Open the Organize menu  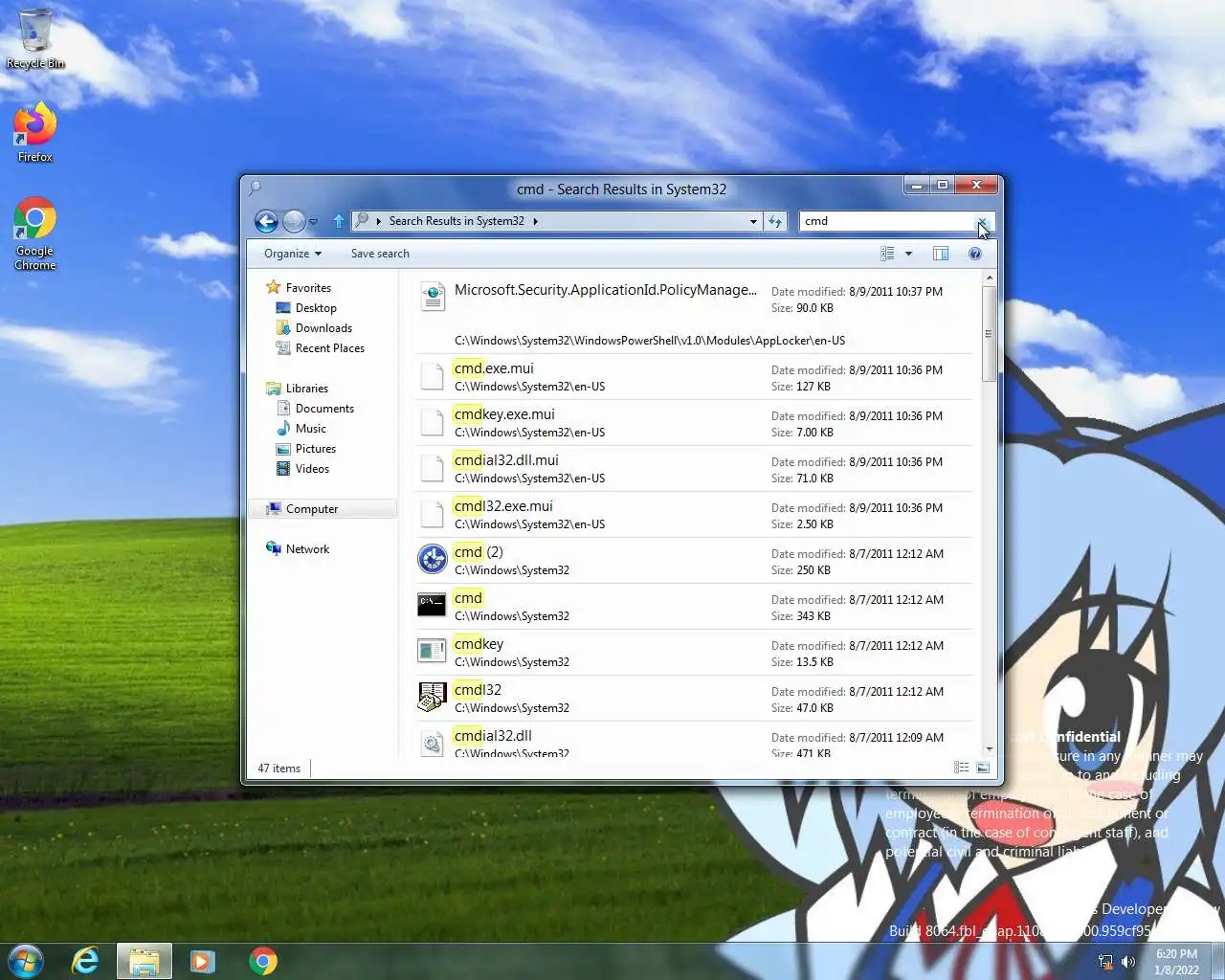coord(292,254)
